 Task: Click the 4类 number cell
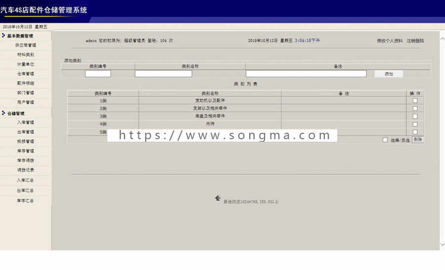click(103, 124)
